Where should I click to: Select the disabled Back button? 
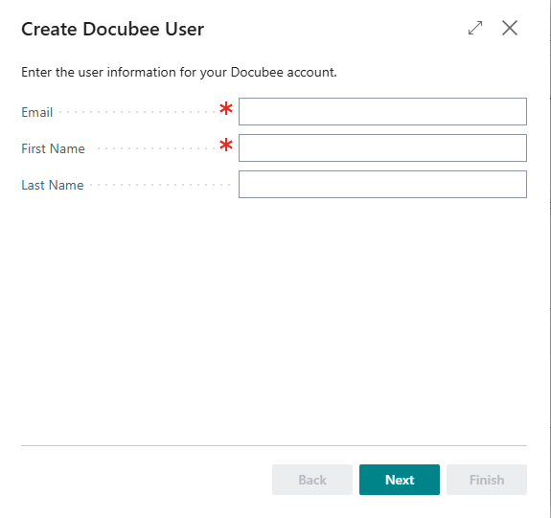click(312, 480)
